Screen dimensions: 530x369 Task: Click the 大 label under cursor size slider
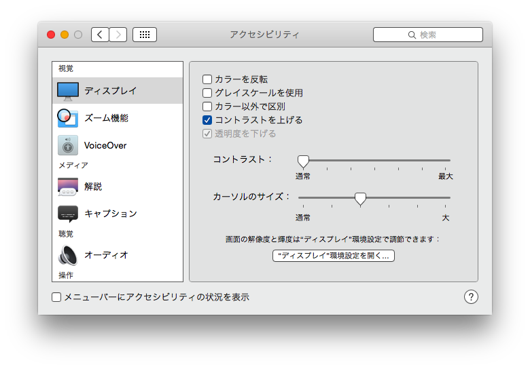click(446, 218)
